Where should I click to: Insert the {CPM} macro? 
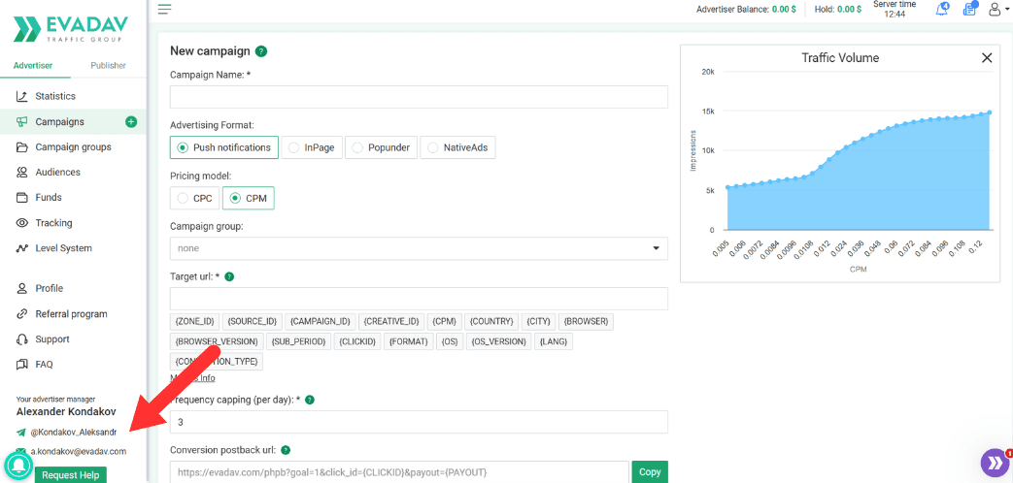coord(445,321)
